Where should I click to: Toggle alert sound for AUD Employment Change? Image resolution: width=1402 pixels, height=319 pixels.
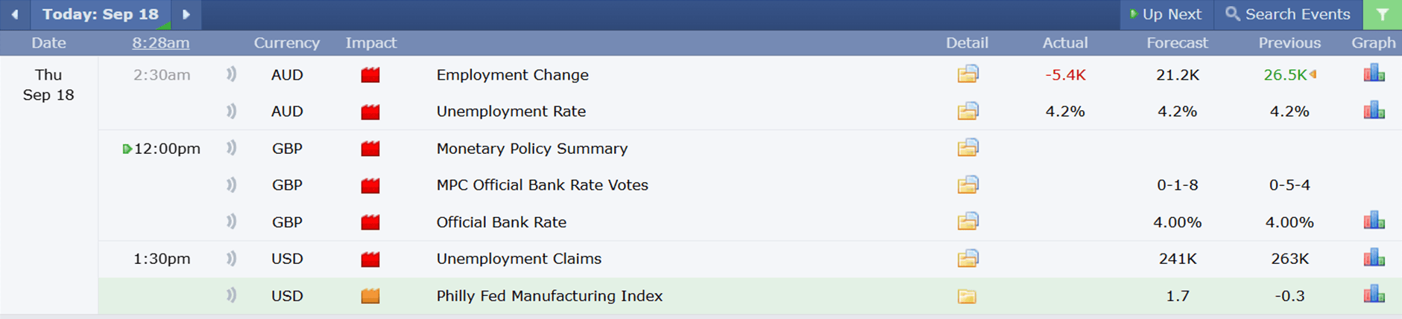pos(232,74)
